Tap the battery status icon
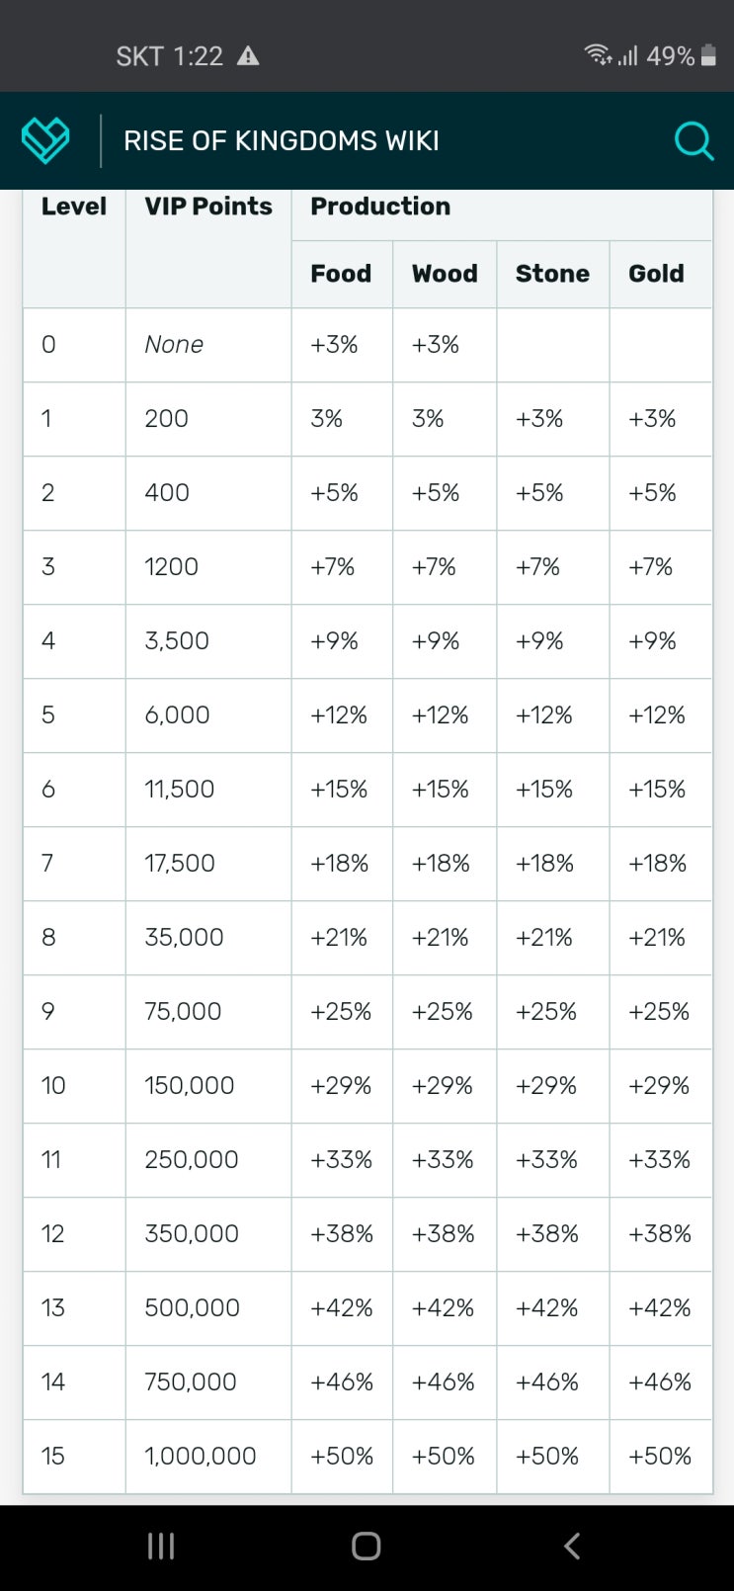Screen dimensions: 734x1591 (x=708, y=56)
